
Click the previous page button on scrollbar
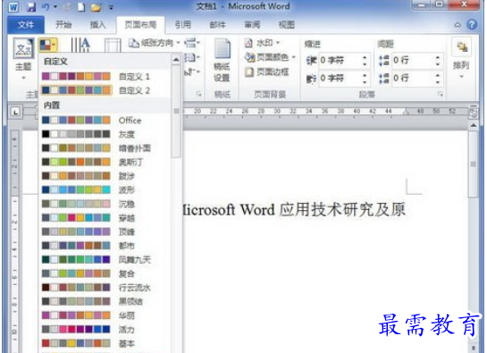pyautogui.click(x=474, y=348)
